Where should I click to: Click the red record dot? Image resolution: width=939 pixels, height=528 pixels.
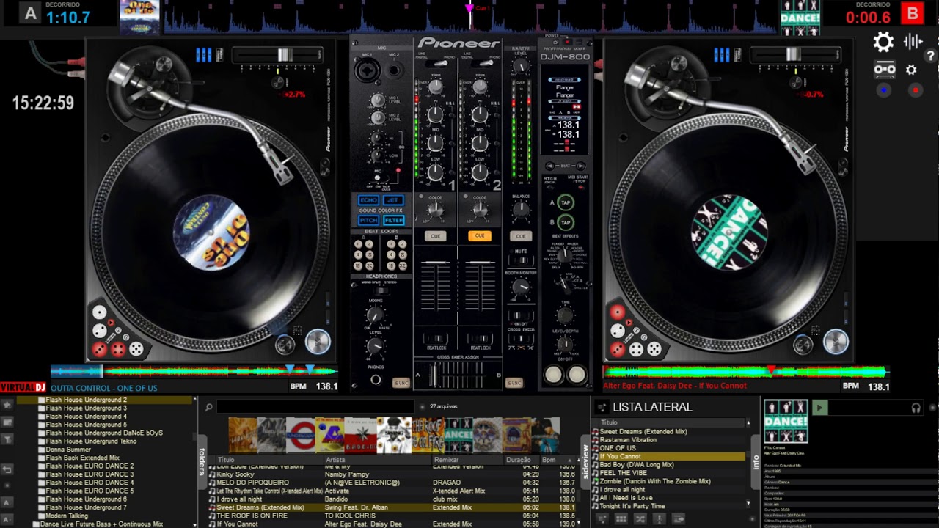pyautogui.click(x=915, y=90)
